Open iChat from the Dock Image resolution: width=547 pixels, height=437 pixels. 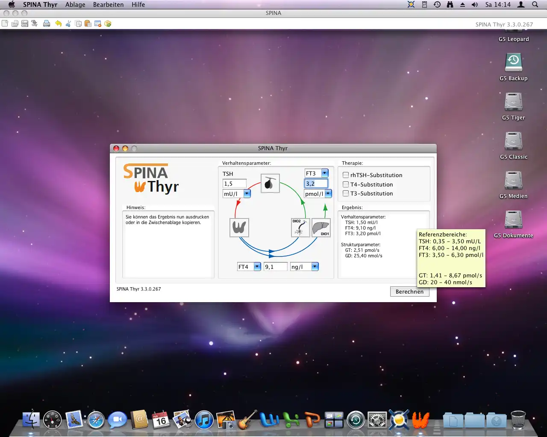point(118,420)
